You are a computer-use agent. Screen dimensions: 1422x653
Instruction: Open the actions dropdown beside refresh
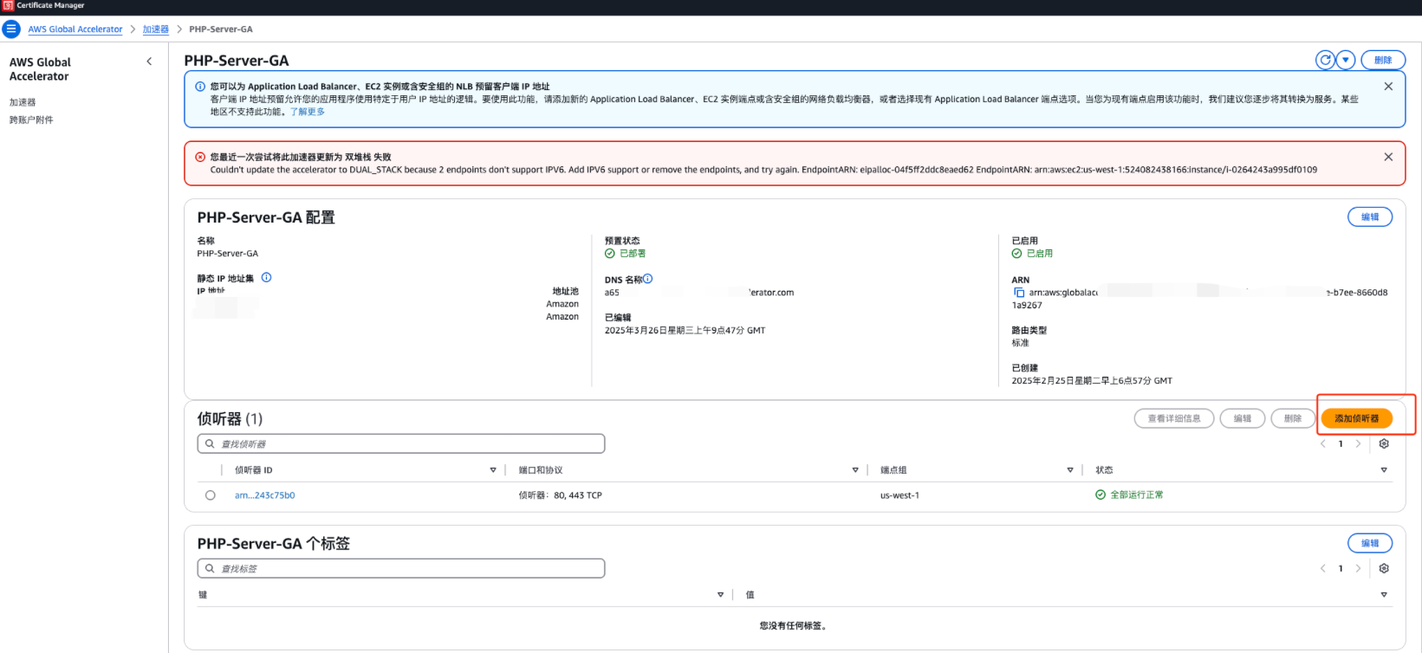tap(1346, 60)
